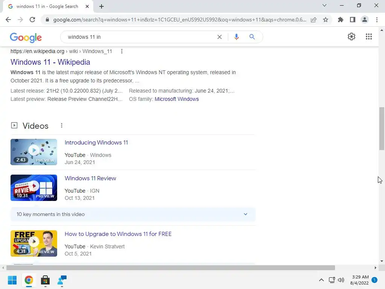Screen dimensions: 385x289
Task: Click the Jun 24, 2021 date text
Action: coord(80,163)
